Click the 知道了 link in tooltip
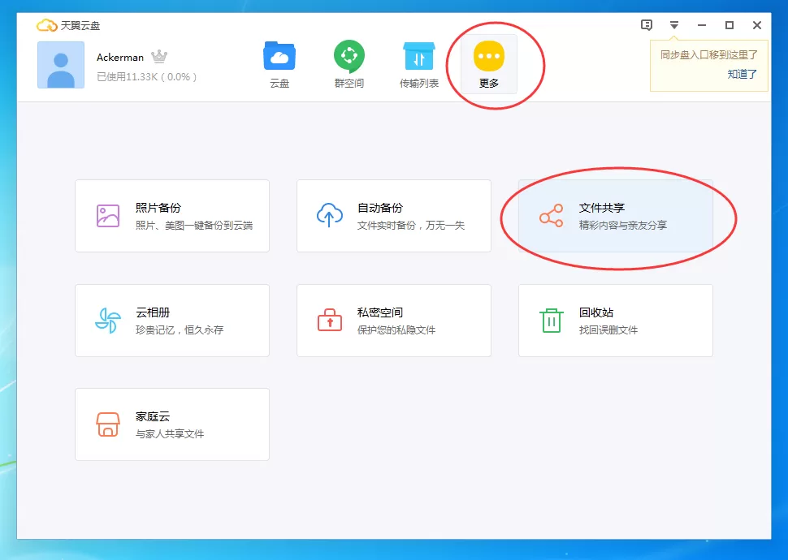This screenshot has width=788, height=560. point(742,75)
